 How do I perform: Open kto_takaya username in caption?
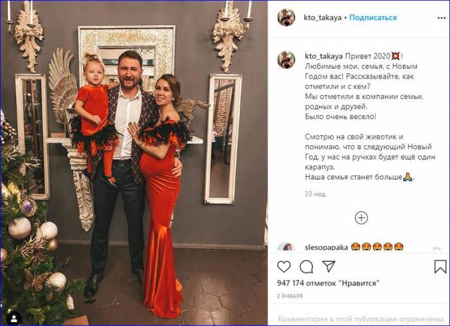tap(324, 56)
